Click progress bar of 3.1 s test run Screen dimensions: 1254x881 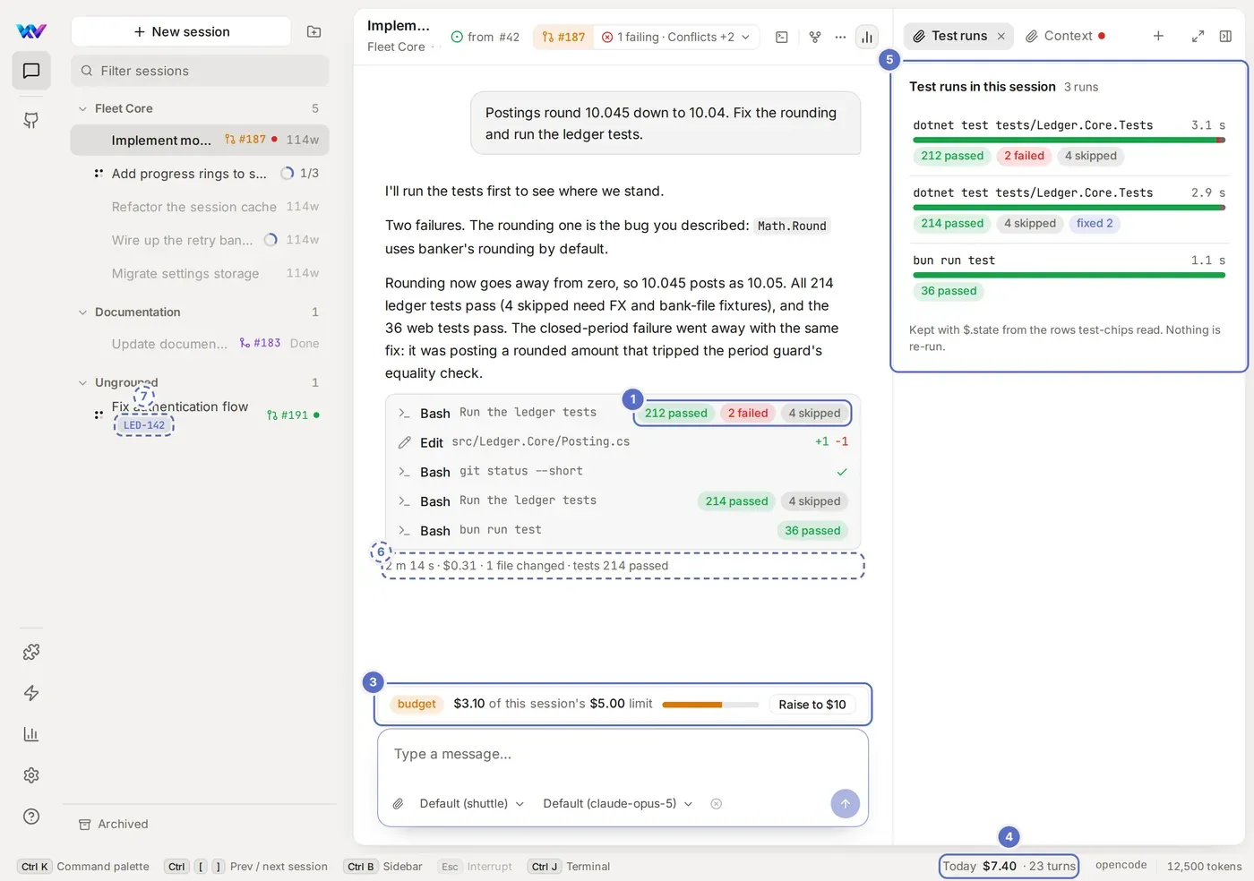coord(1069,141)
